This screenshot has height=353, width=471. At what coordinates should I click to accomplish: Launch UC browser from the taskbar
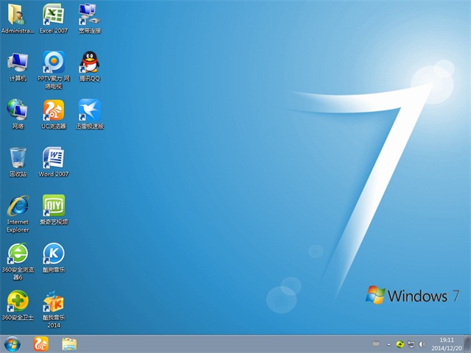(x=41, y=344)
